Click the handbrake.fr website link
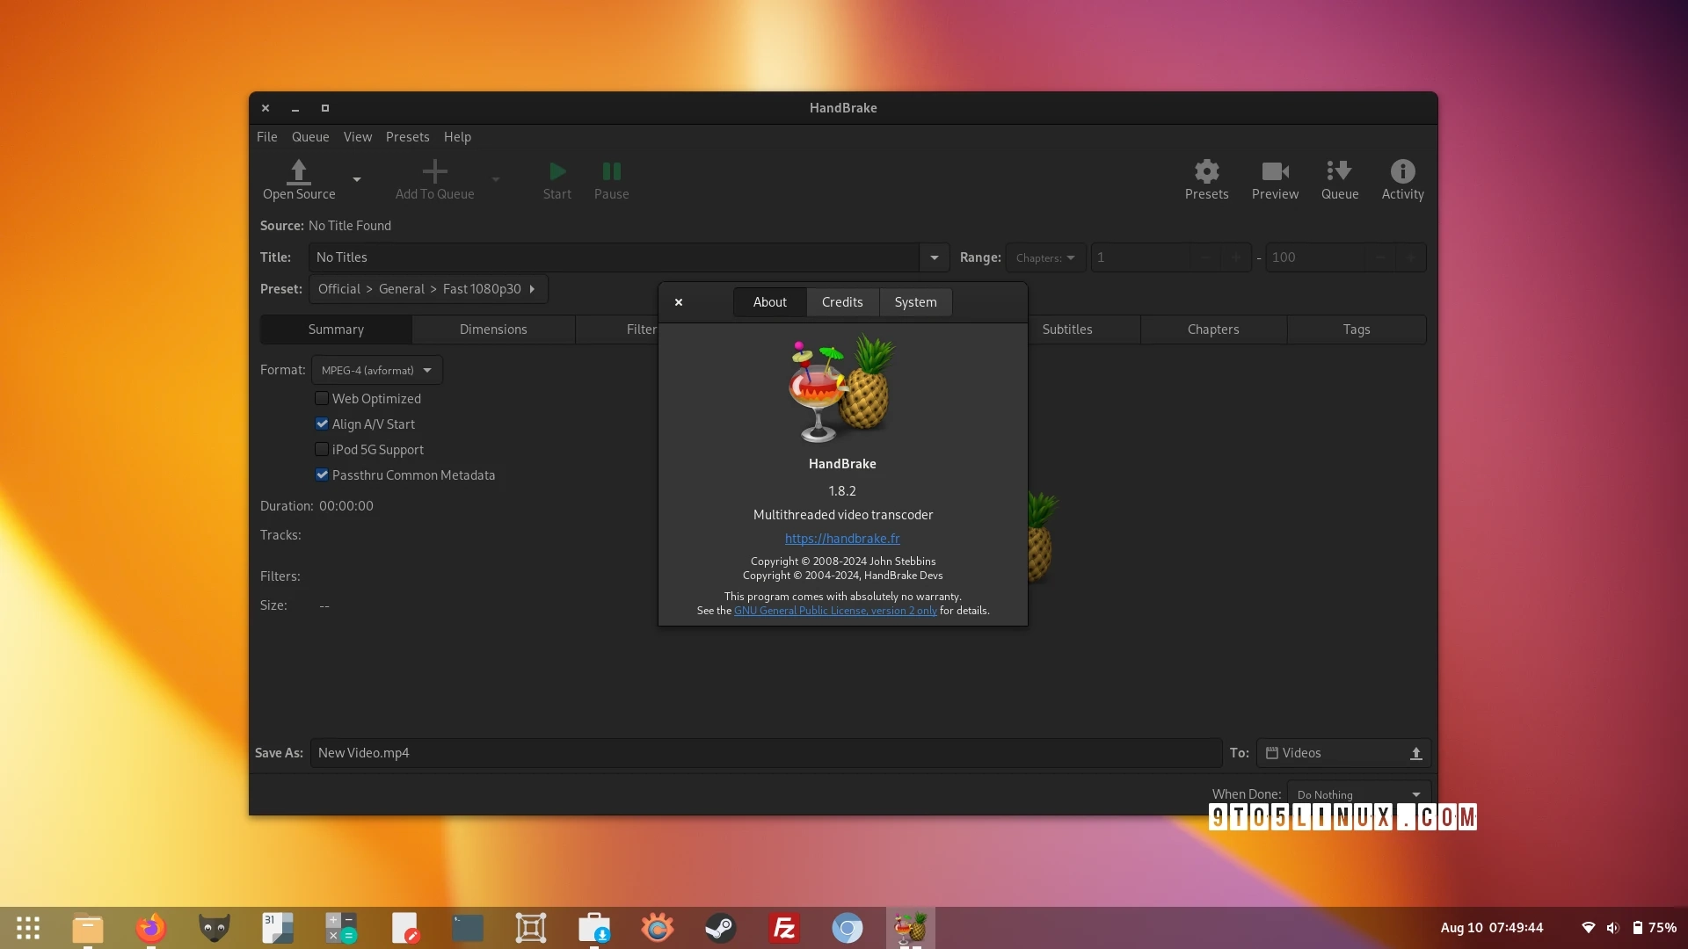 click(843, 538)
